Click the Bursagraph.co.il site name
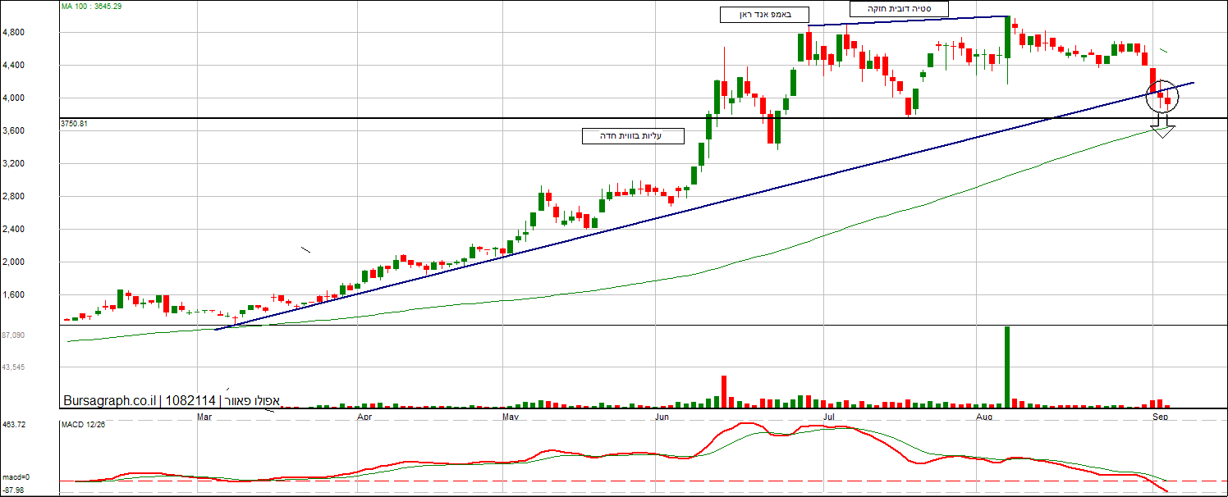Screen dimensions: 1228x497 109,401
